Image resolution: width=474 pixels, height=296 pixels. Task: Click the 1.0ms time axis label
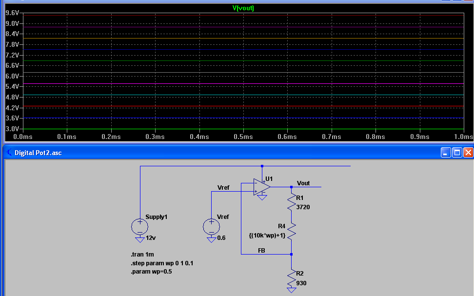tap(463, 137)
